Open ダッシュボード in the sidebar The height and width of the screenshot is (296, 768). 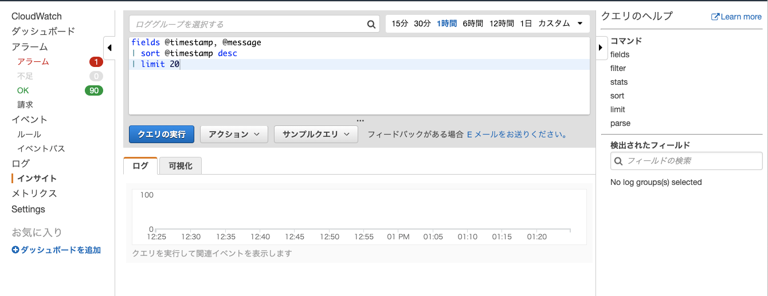point(43,31)
